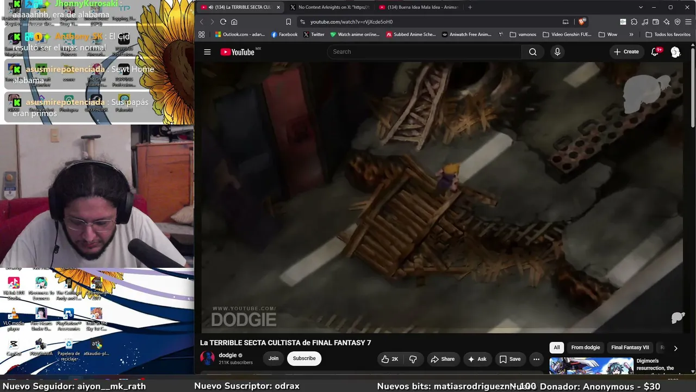Open TikTok LIVE Studio desktop shortcut
Viewport: 696px width, 392px height.
point(14,289)
